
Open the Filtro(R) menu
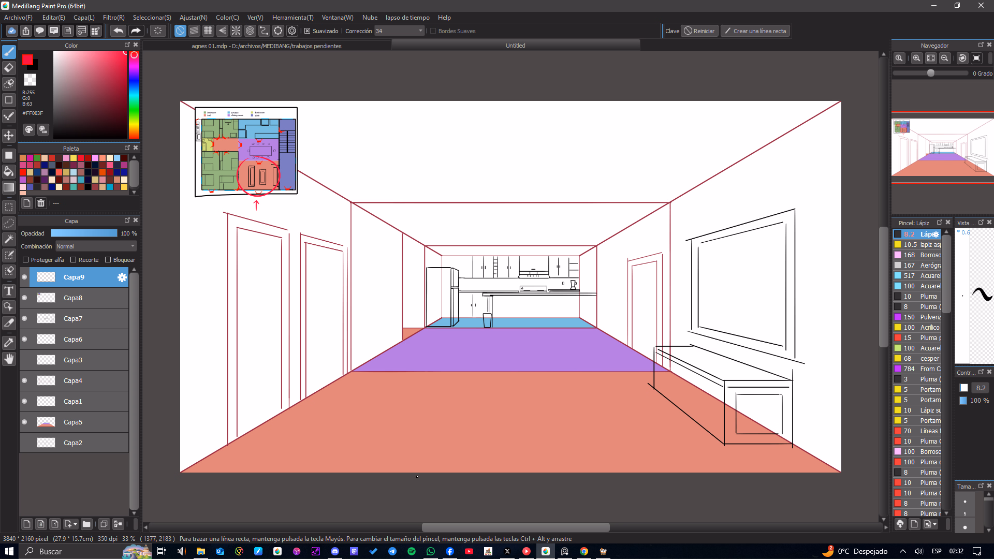click(x=113, y=18)
